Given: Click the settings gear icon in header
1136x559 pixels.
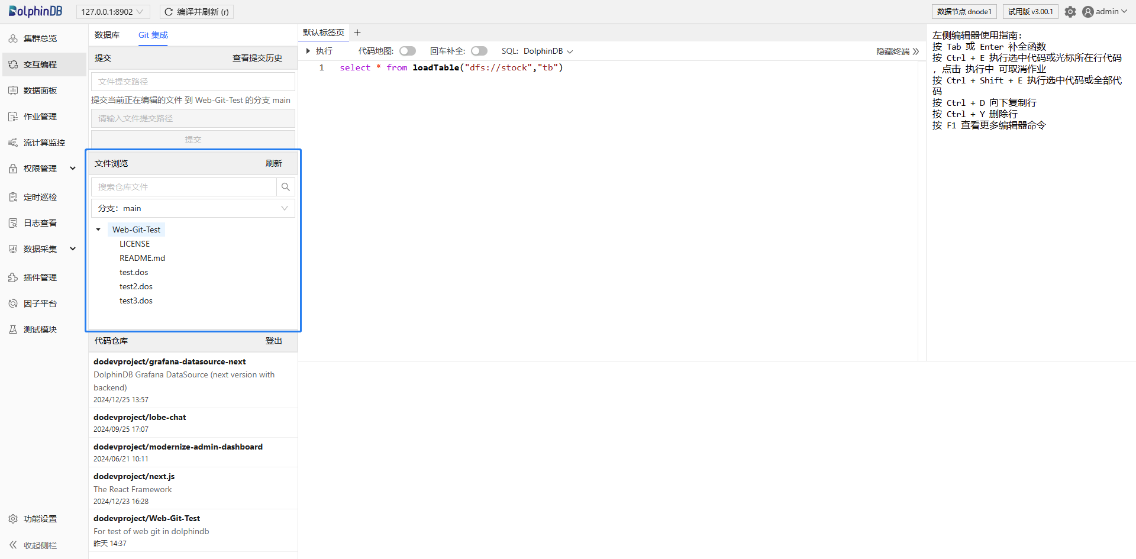Looking at the screenshot, I should (x=1070, y=12).
